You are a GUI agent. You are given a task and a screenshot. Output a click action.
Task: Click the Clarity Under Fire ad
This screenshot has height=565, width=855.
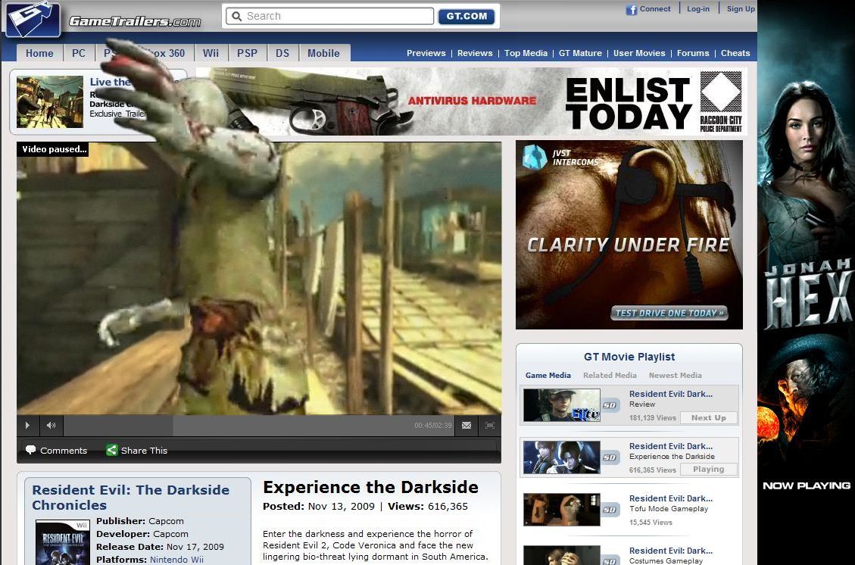(629, 235)
